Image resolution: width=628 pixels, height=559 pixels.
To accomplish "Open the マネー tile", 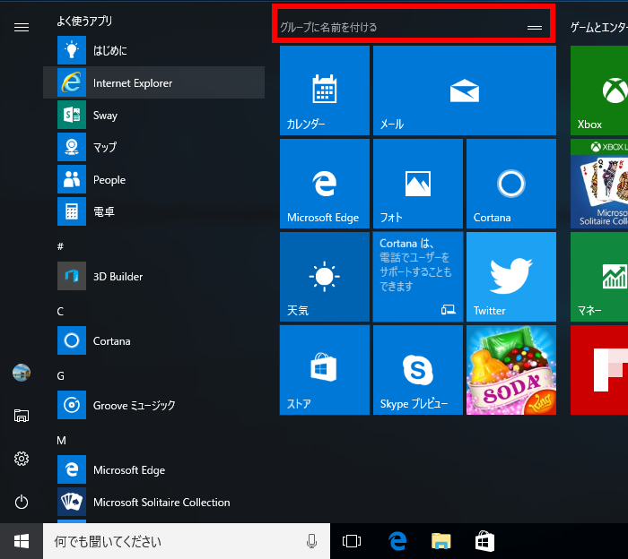I will (x=599, y=277).
